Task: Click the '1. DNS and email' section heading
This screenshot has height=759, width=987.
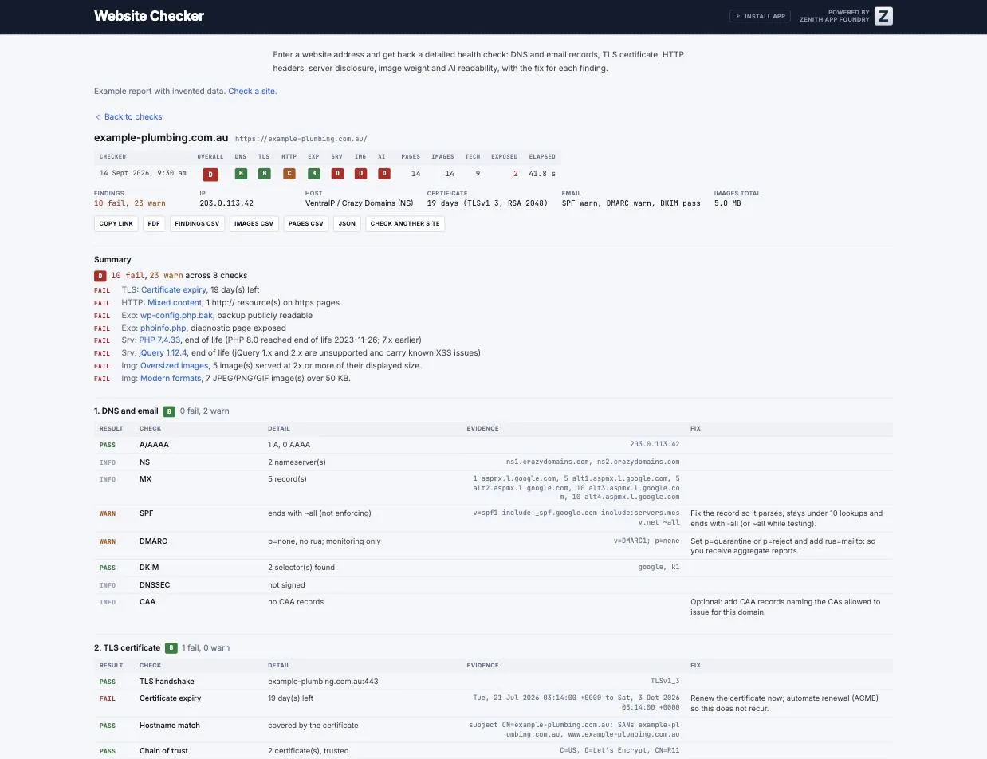Action: [x=126, y=411]
